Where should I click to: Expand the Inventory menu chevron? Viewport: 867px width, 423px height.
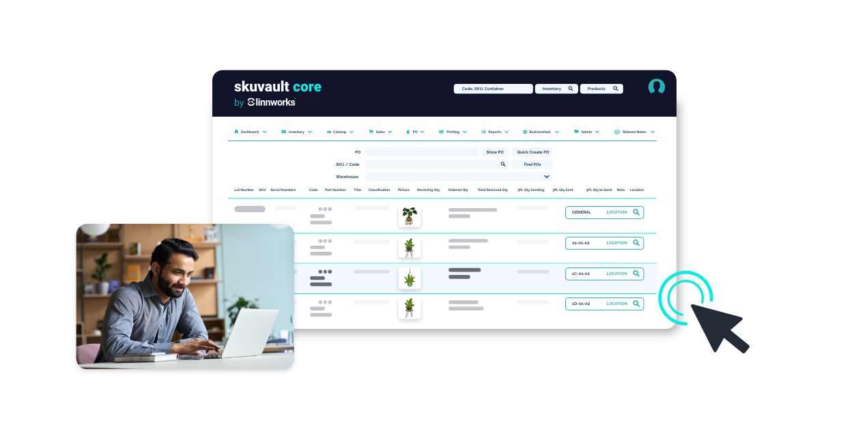[310, 132]
